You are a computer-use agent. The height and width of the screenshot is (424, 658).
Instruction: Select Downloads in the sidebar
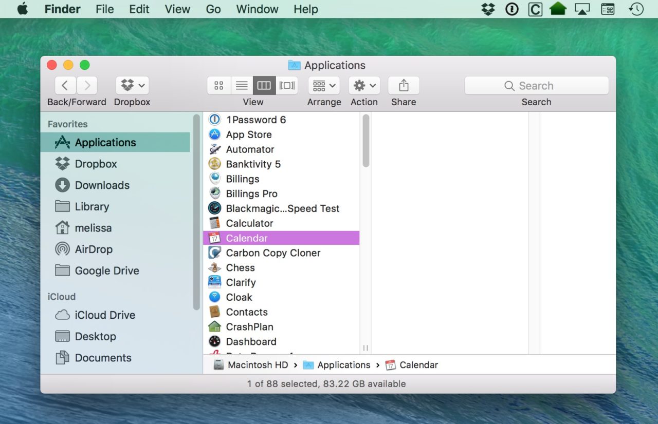coord(115,185)
